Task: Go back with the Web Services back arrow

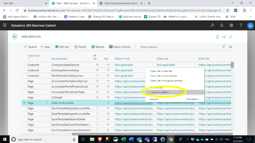Action: pos(15,37)
